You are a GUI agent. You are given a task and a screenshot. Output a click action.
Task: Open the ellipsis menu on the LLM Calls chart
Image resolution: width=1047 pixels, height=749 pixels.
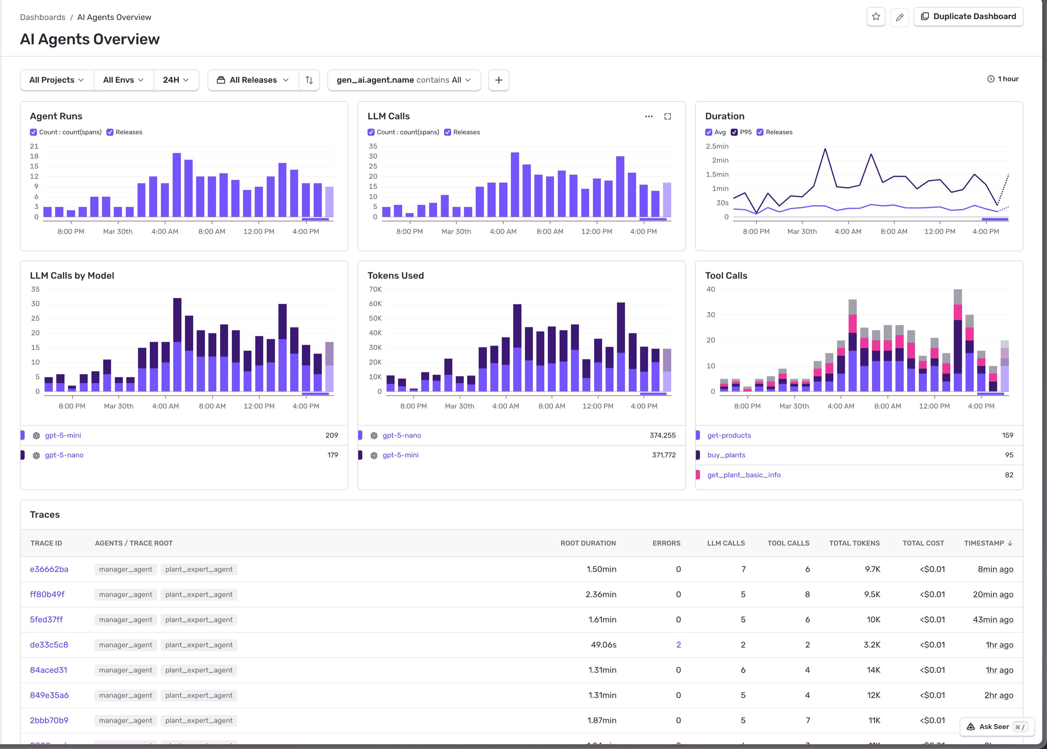(x=649, y=116)
